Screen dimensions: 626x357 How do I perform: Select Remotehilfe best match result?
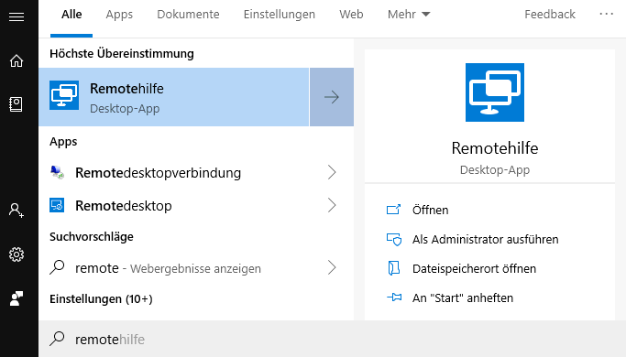[x=174, y=97]
